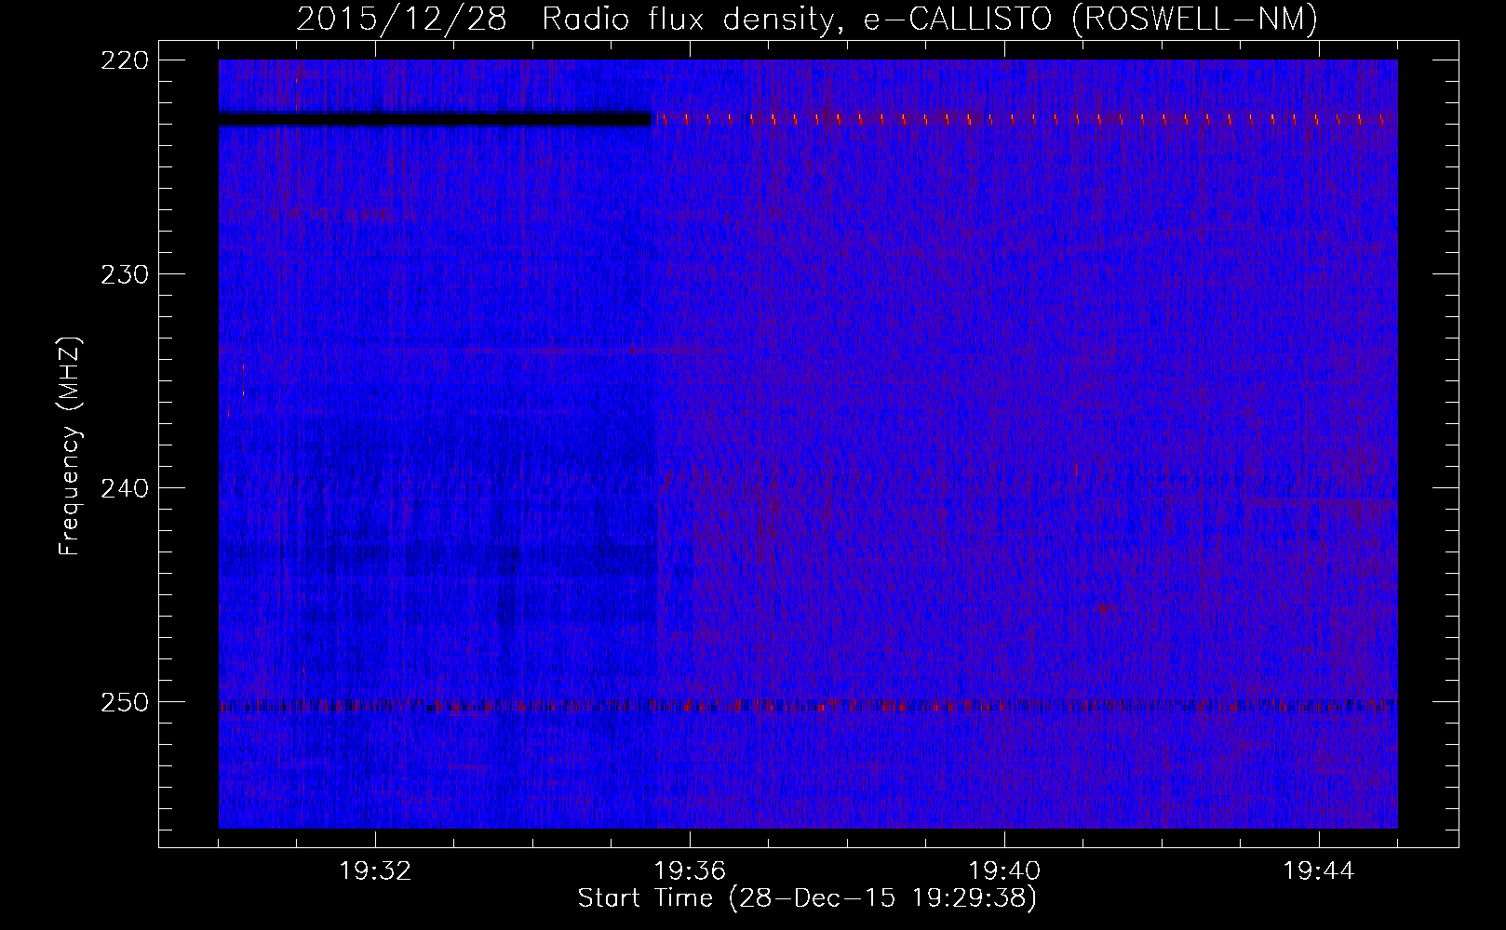This screenshot has height=930, width=1506.
Task: Click the 19:36 time tick label
Action: tap(690, 871)
